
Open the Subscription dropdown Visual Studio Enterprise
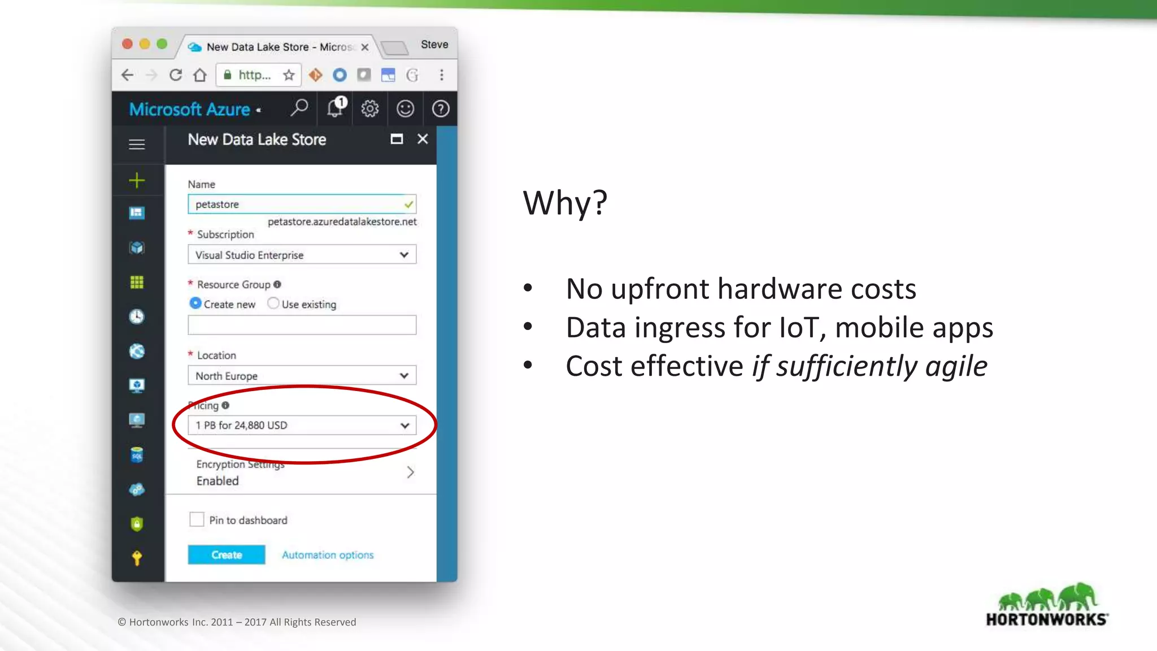point(302,255)
